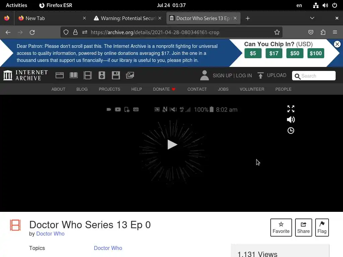
Task: Click LOG IN link
Action: coord(244,76)
